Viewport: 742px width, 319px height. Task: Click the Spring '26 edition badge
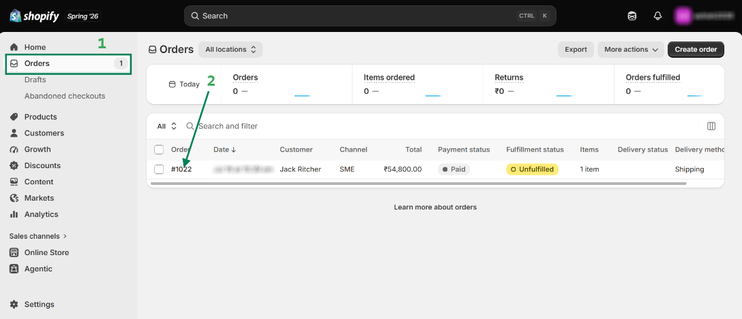click(83, 16)
